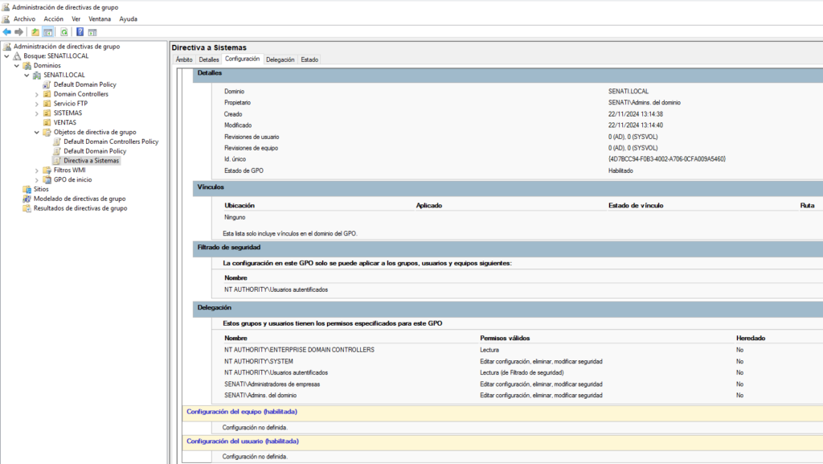
Task: Collapse the Filtrado de seguridad section header
Action: click(508, 248)
